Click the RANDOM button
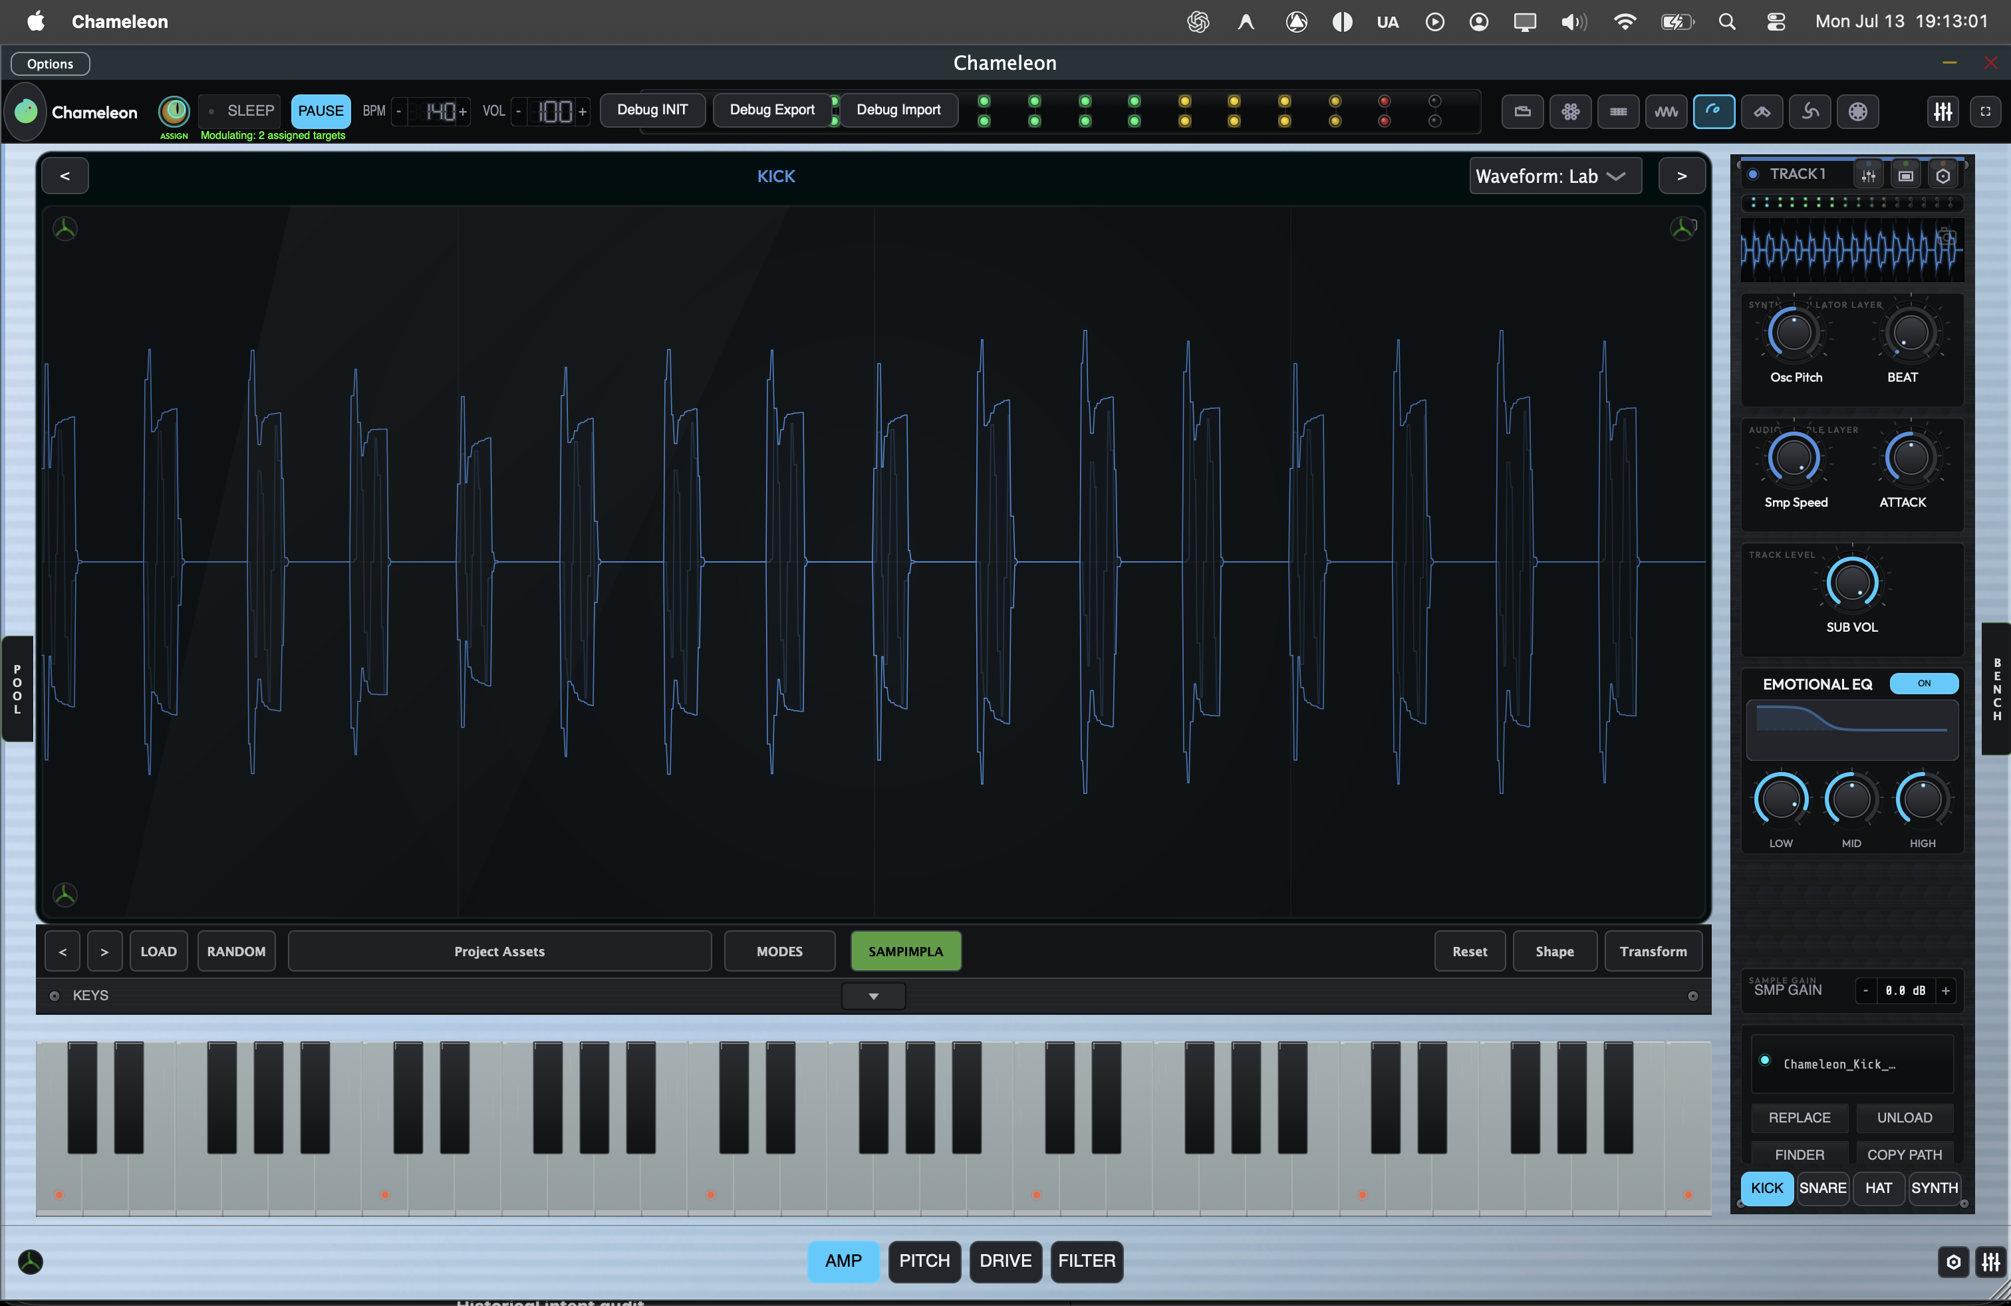The width and height of the screenshot is (2011, 1306). [x=235, y=951]
